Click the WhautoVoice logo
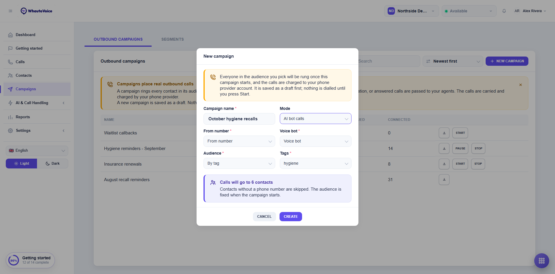Viewport: 555px width, 274px height. [x=36, y=11]
